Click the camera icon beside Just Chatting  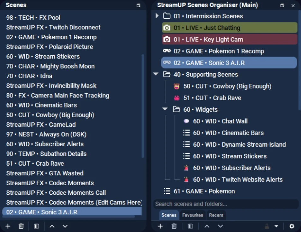pos(167,28)
